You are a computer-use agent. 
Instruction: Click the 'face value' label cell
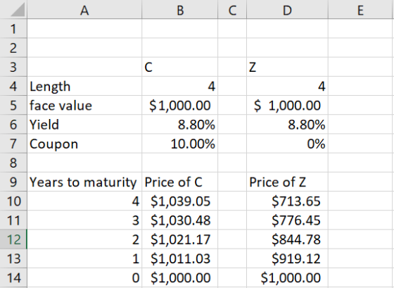point(84,106)
